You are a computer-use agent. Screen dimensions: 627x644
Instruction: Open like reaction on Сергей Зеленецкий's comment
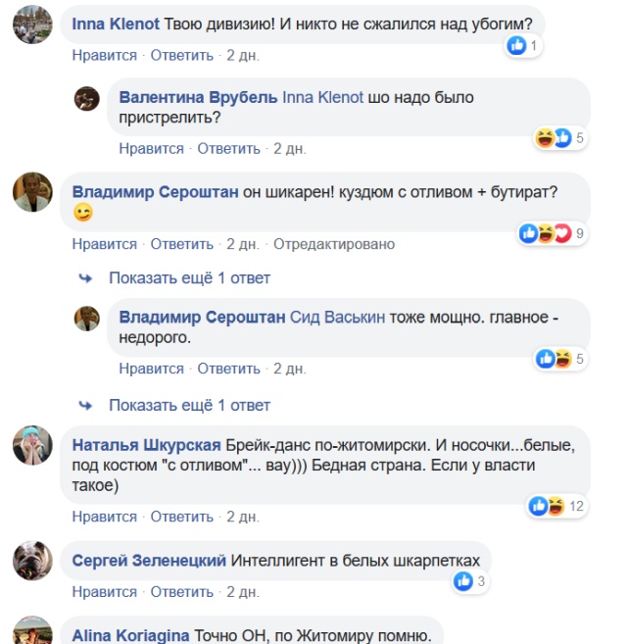[x=470, y=582]
